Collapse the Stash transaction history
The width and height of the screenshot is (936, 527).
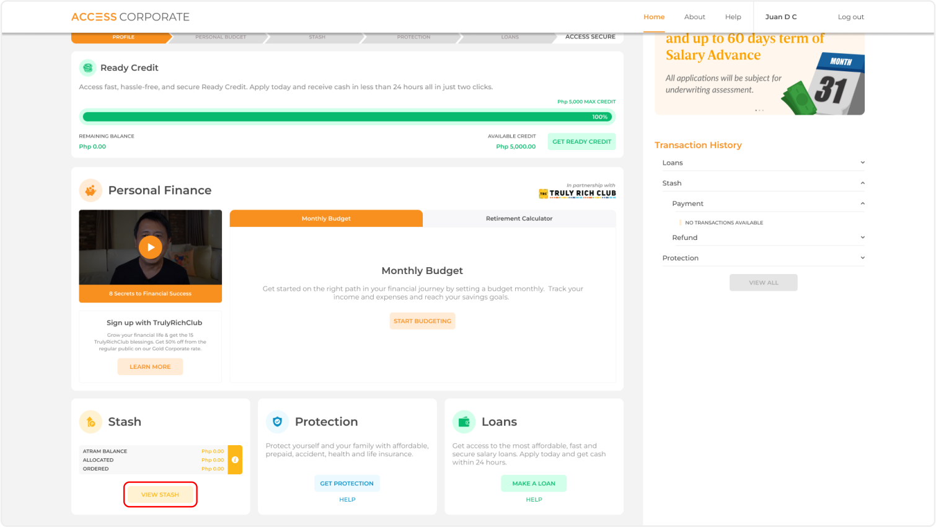(763, 184)
